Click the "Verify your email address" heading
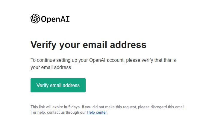The image size is (200, 126). click(88, 45)
